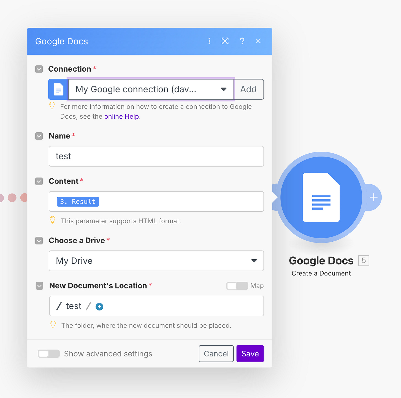Collapse the Content section expander

[39, 181]
